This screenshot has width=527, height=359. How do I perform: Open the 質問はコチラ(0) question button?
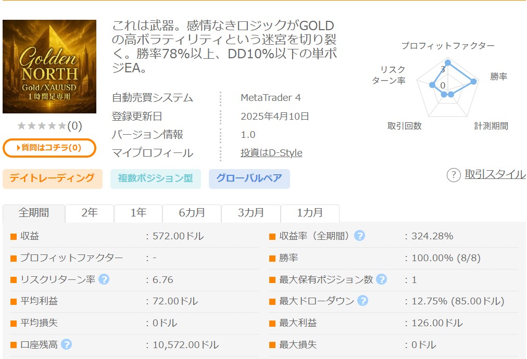click(x=49, y=148)
